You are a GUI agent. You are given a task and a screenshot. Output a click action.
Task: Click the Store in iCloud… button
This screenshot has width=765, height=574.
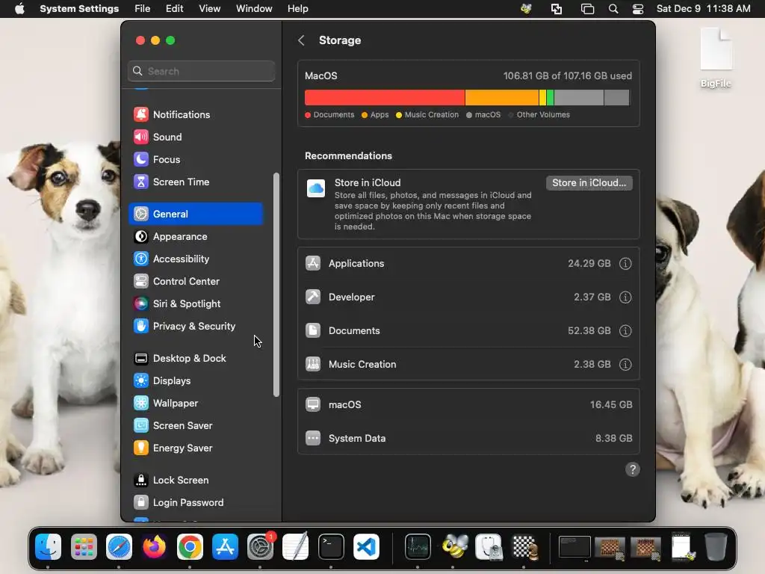(589, 183)
